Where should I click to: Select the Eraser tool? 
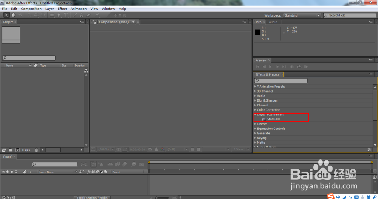(88, 15)
